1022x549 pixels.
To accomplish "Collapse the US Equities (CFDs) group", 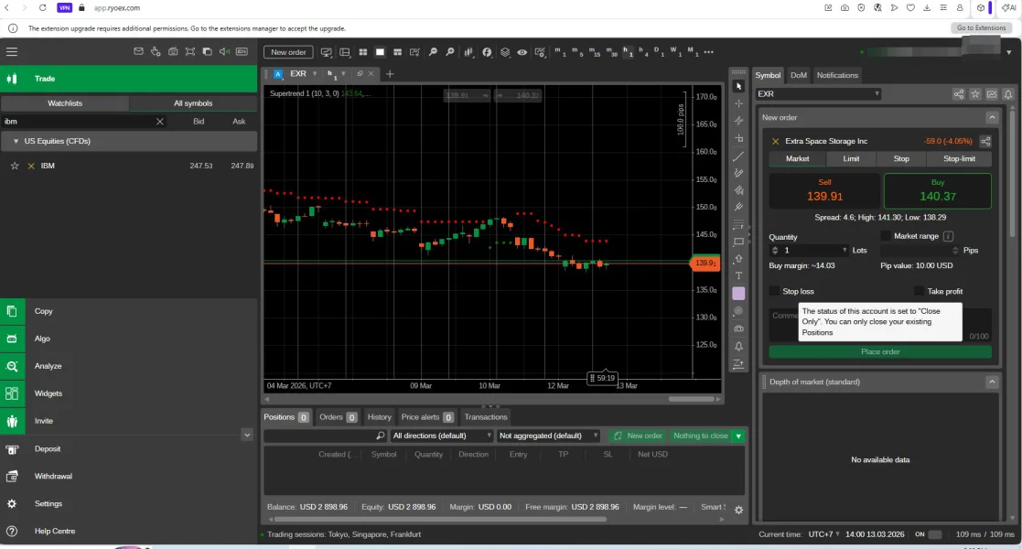I will [16, 141].
